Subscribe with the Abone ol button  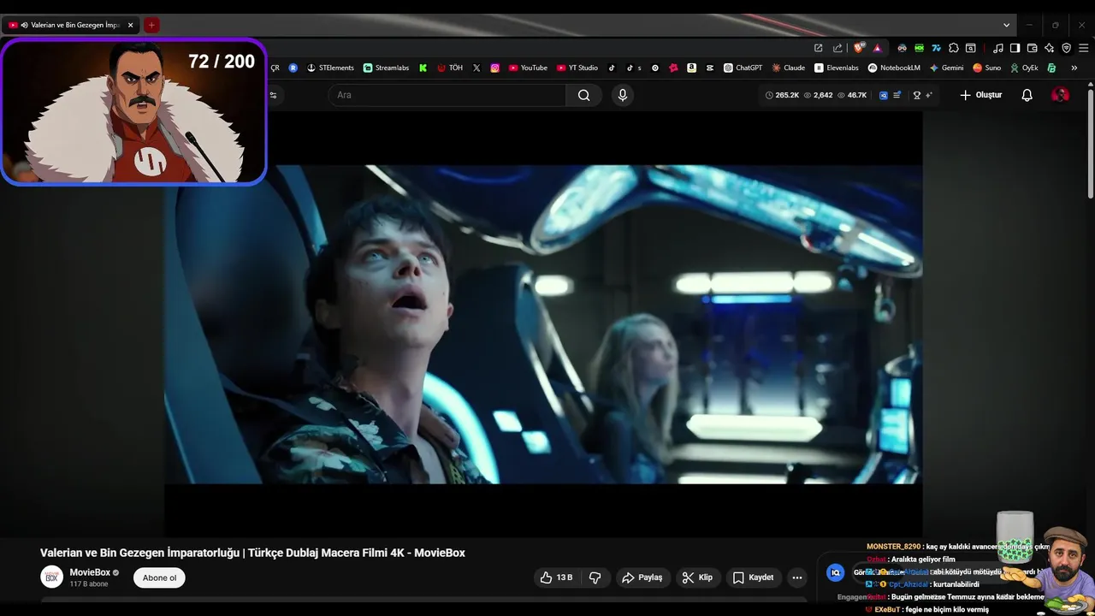159,577
